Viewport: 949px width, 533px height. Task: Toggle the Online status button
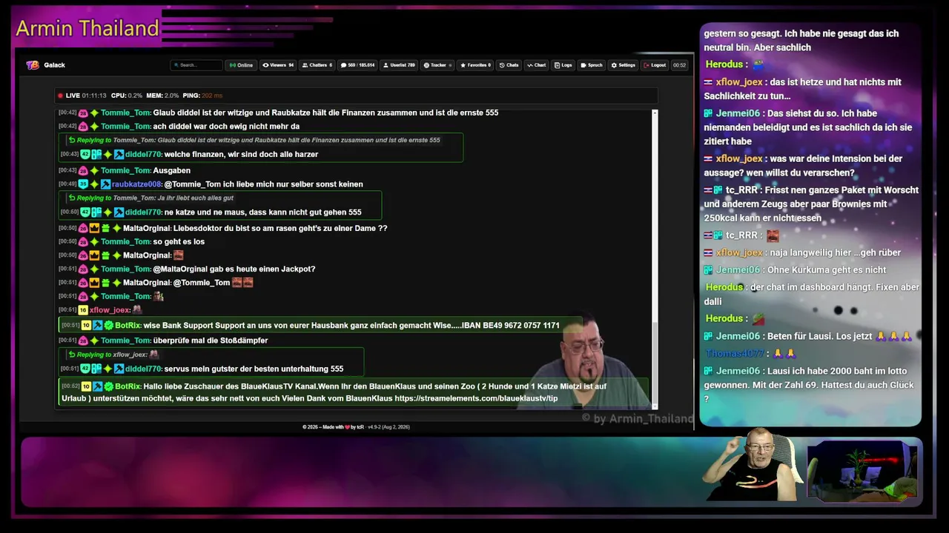click(x=241, y=65)
